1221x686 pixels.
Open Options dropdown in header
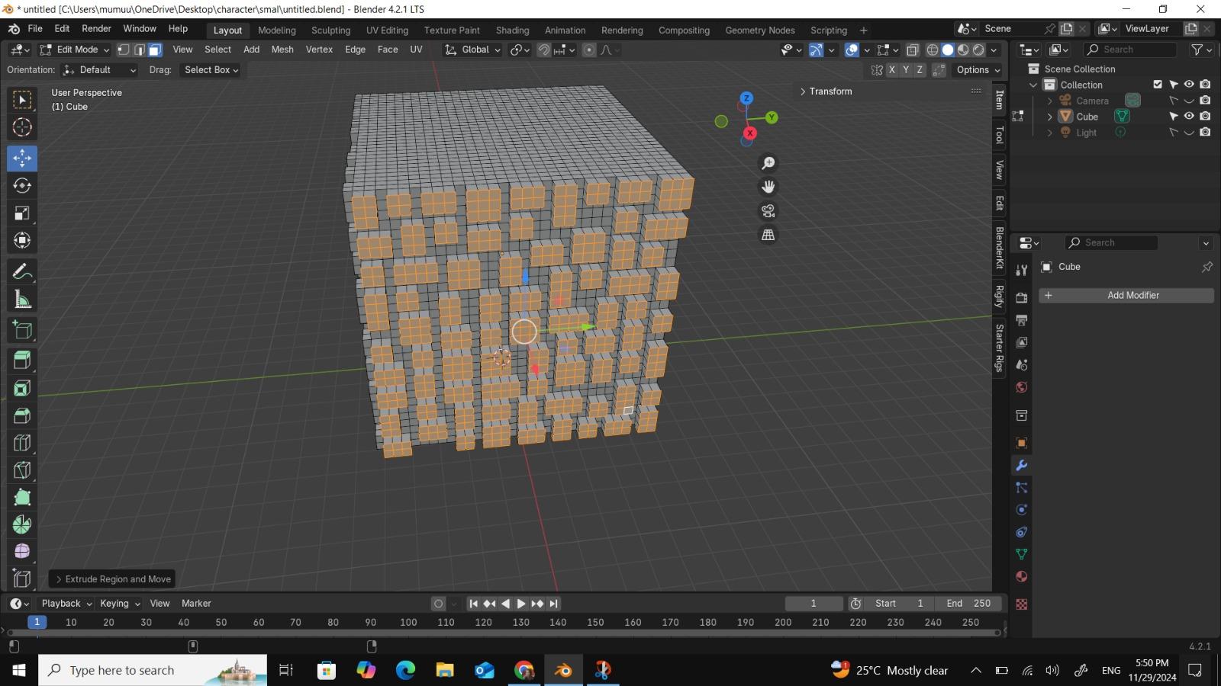tap(977, 69)
